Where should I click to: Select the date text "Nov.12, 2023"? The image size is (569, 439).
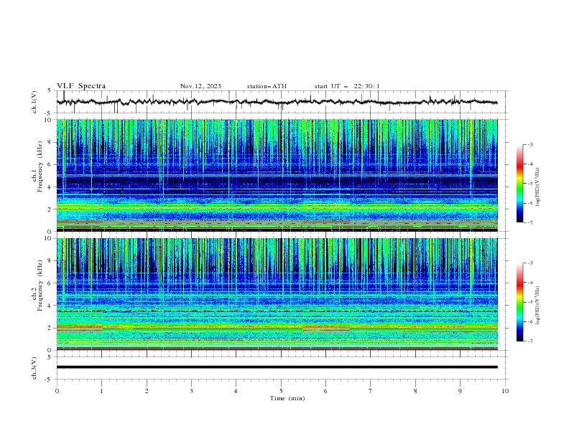pyautogui.click(x=200, y=86)
